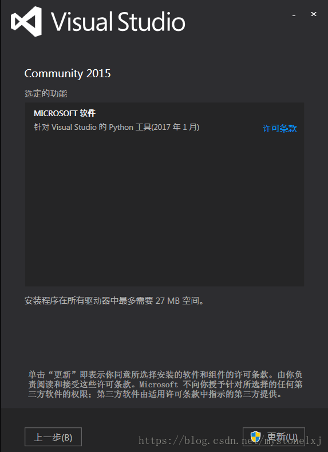328x452 pixels.
Task: Click the empty title bar beside the logo
Action: (x=236, y=22)
